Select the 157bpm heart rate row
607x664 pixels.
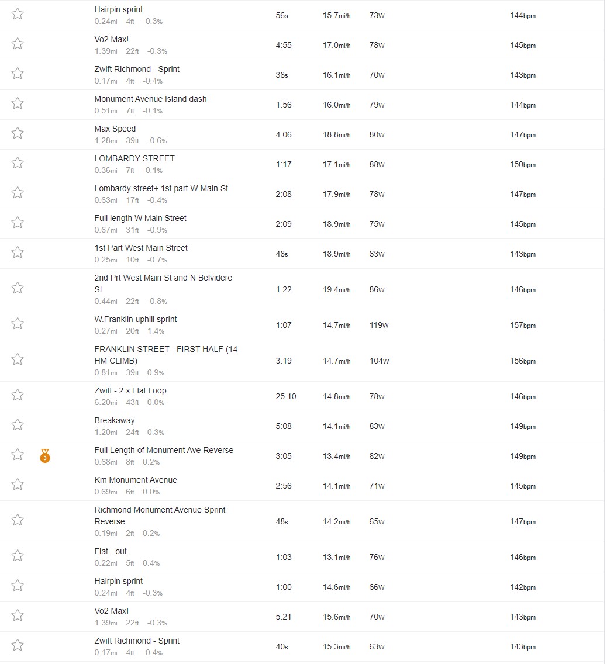tap(523, 325)
